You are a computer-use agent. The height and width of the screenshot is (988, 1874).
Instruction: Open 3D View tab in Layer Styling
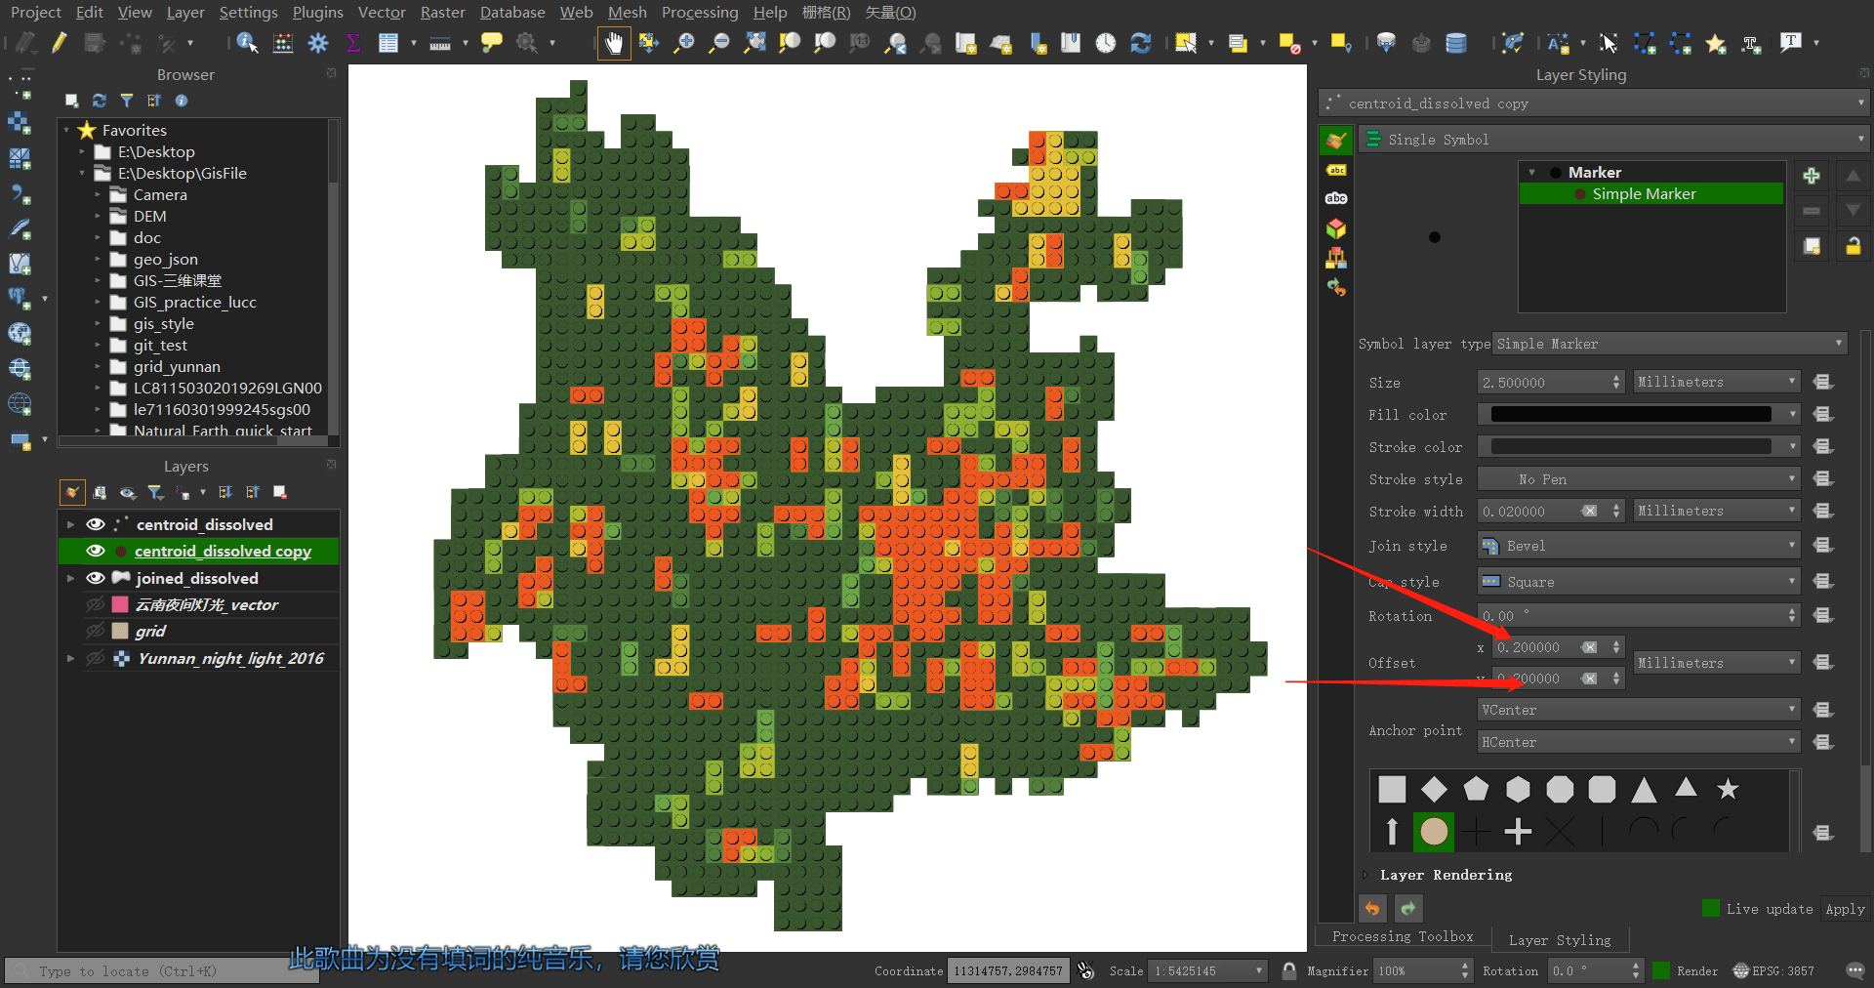1336,228
